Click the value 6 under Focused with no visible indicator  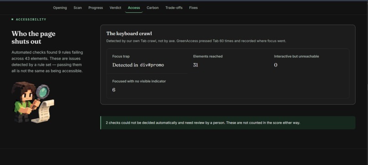(x=114, y=90)
